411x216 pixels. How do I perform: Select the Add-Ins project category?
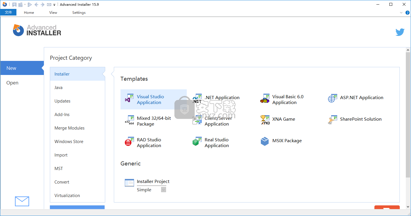coord(78,115)
